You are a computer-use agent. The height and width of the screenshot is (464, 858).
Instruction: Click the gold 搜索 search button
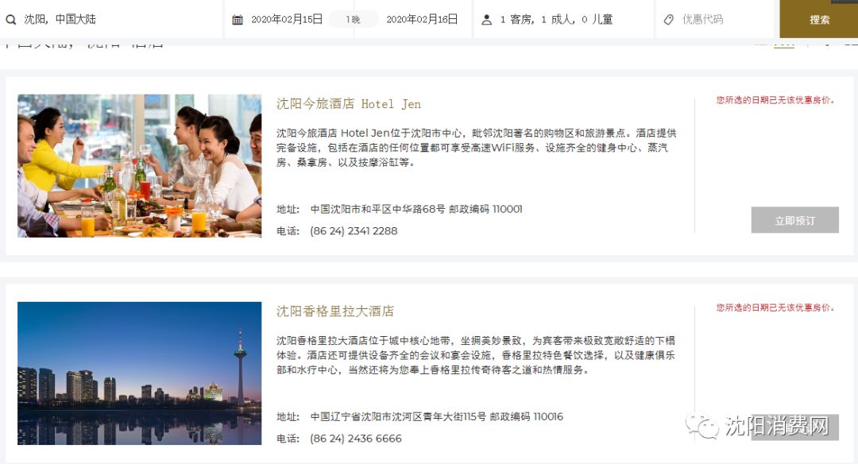(818, 19)
